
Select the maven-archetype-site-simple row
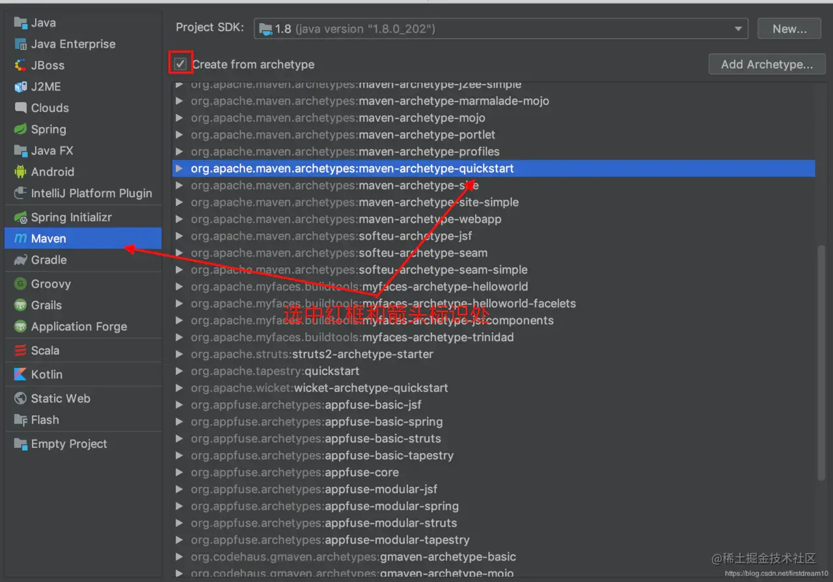(x=494, y=202)
